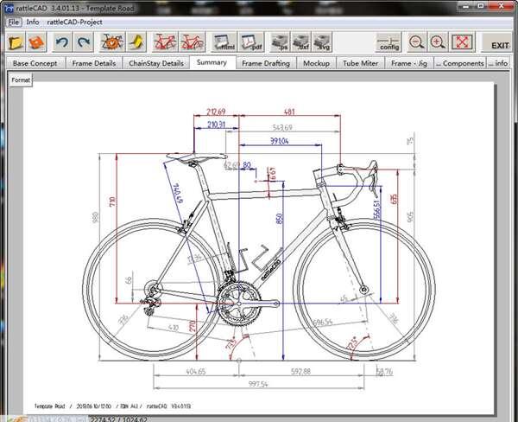Viewport: 518px width, 422px height.
Task: Switch to the ChainStay Details tab
Action: pos(156,63)
